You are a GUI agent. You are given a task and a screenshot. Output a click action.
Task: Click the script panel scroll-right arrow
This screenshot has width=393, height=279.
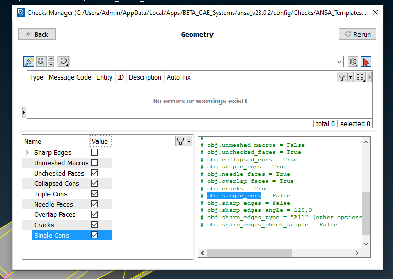(x=357, y=253)
